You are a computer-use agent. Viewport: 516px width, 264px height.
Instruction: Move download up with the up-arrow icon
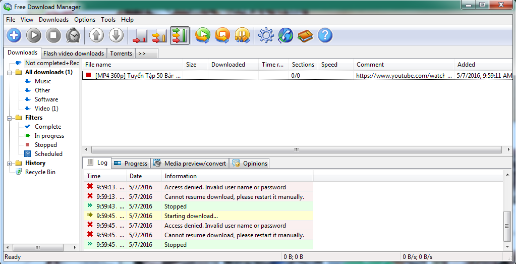(x=96, y=35)
